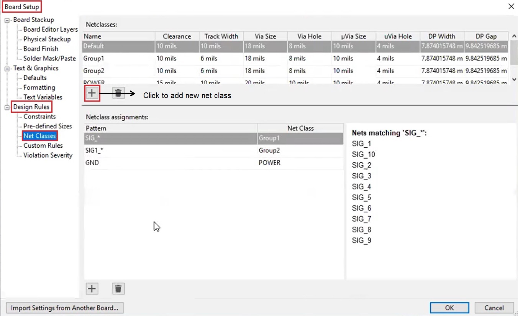Collapse the Design Rules tree node
This screenshot has height=316, width=518.
(x=7, y=107)
